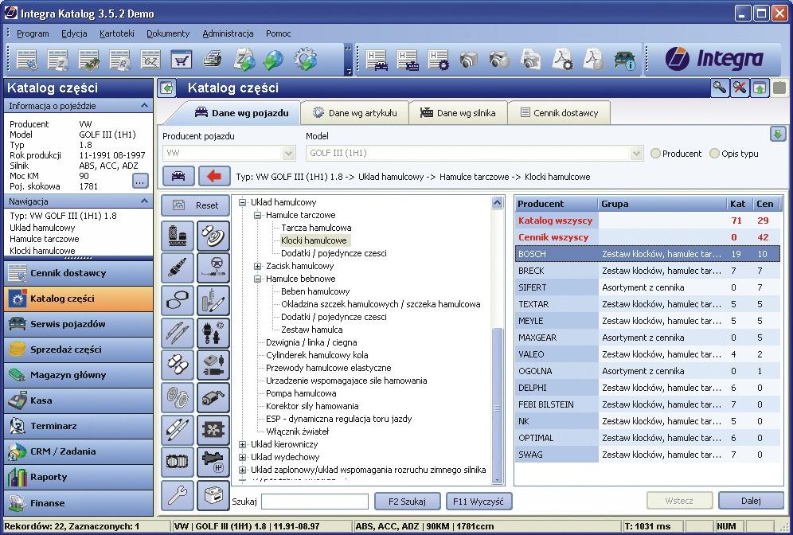The height and width of the screenshot is (535, 793).
Task: Open the Program menu
Action: [x=33, y=33]
